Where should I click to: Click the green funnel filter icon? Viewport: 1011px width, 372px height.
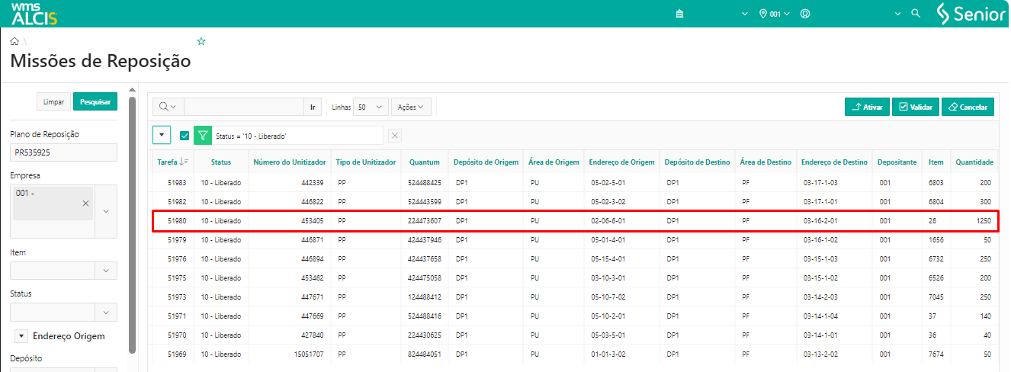pos(202,136)
